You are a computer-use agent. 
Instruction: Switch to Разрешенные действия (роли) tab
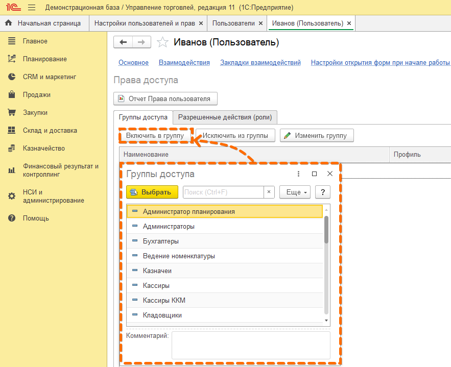click(x=225, y=117)
